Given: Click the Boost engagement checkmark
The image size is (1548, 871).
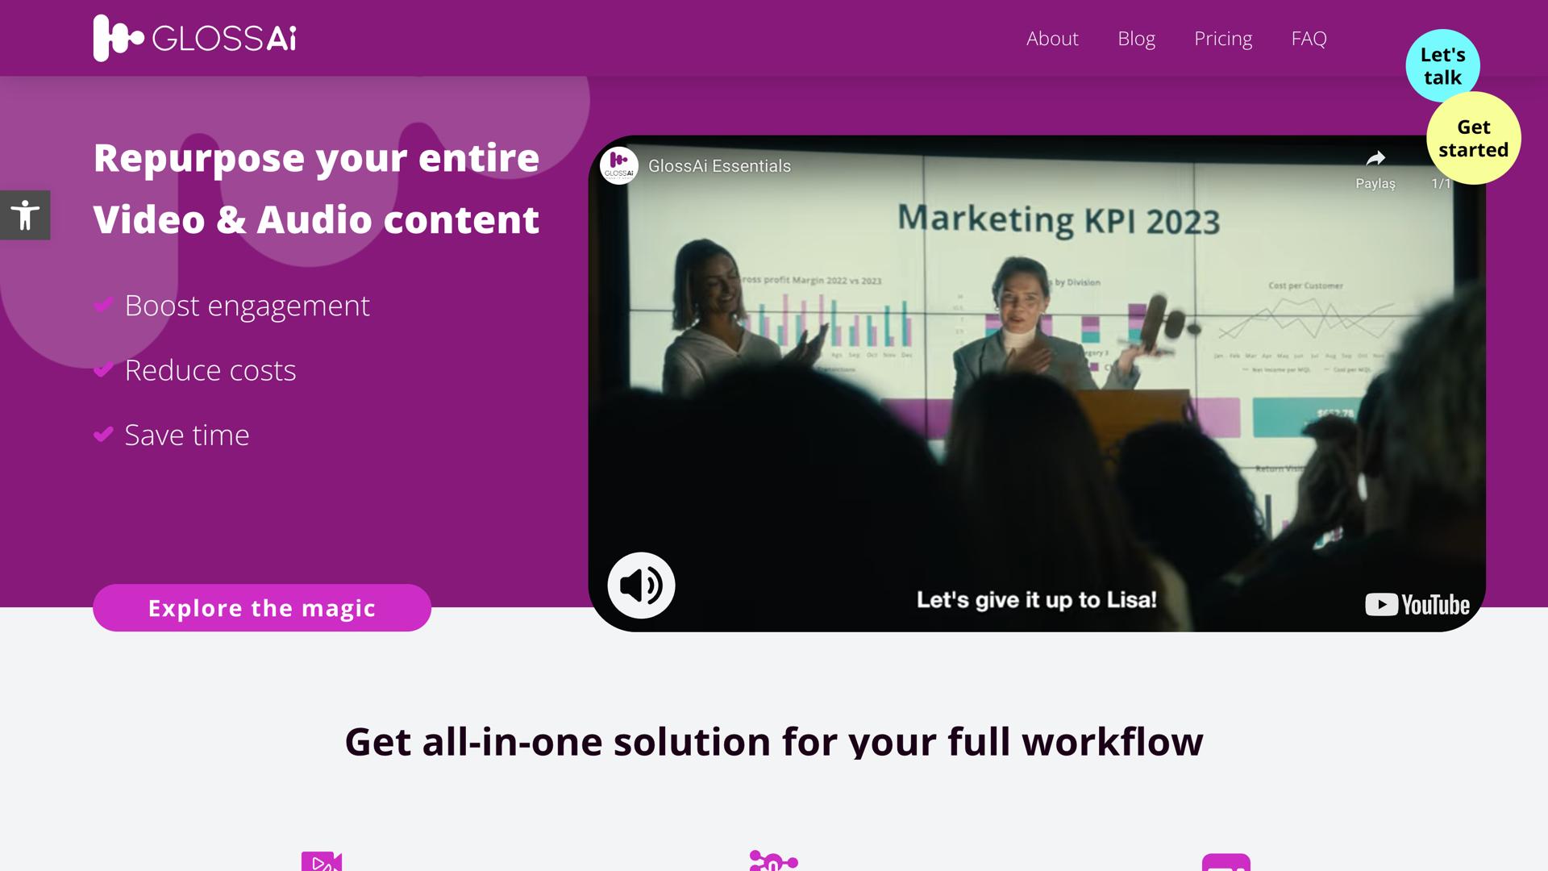Looking at the screenshot, I should [103, 305].
